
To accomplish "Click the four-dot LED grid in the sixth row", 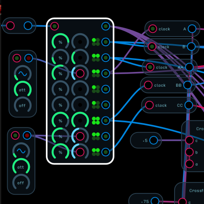I will coord(96,121).
